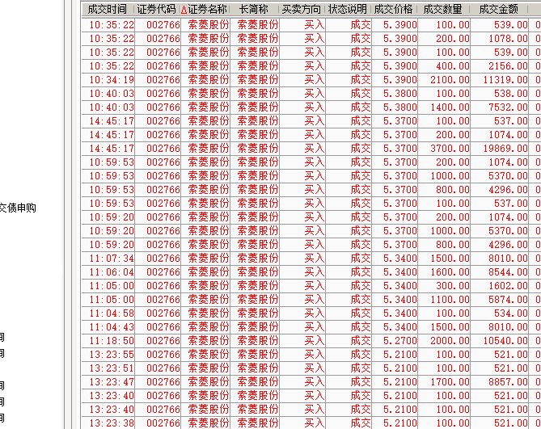The height and width of the screenshot is (429, 541).
Task: Sort by the 成交金额 column header
Action: coord(499,10)
